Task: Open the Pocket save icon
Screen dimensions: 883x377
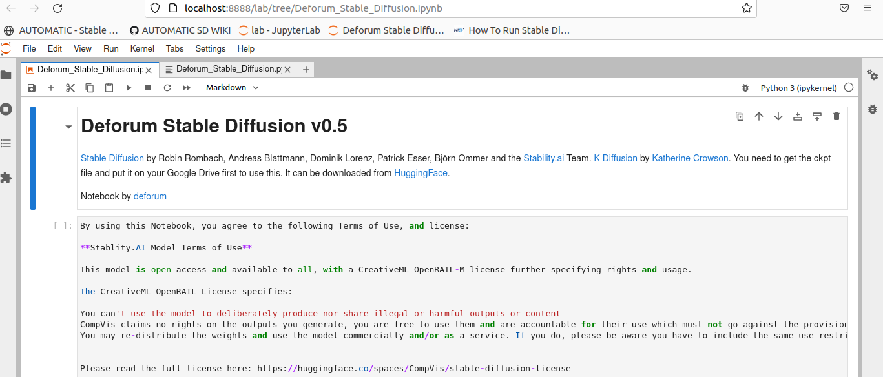Action: pyautogui.click(x=844, y=8)
